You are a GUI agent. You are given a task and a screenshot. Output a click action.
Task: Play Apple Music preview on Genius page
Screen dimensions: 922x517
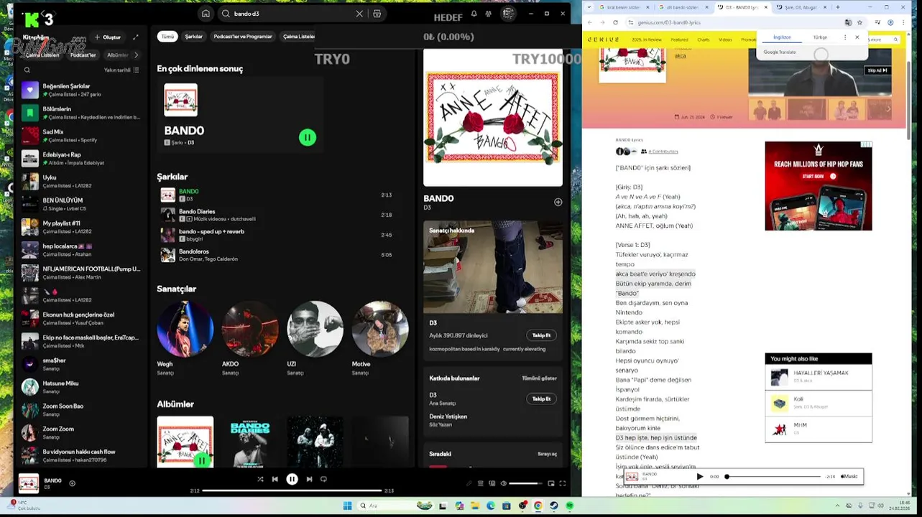[700, 476]
